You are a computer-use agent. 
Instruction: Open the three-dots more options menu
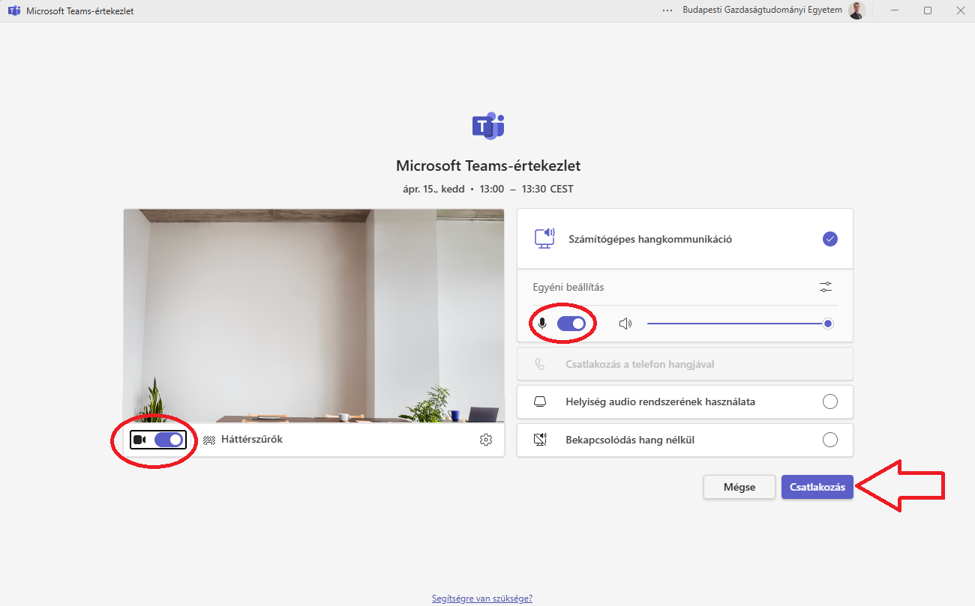click(x=667, y=10)
